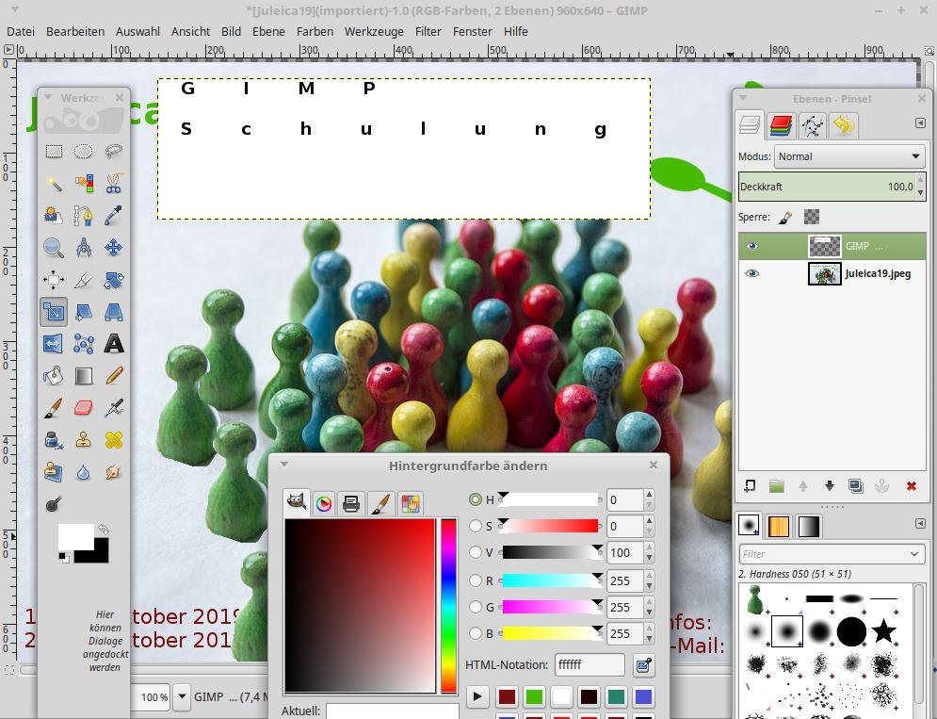This screenshot has width=937, height=719.
Task: Select the Pencil tool
Action: (x=114, y=376)
